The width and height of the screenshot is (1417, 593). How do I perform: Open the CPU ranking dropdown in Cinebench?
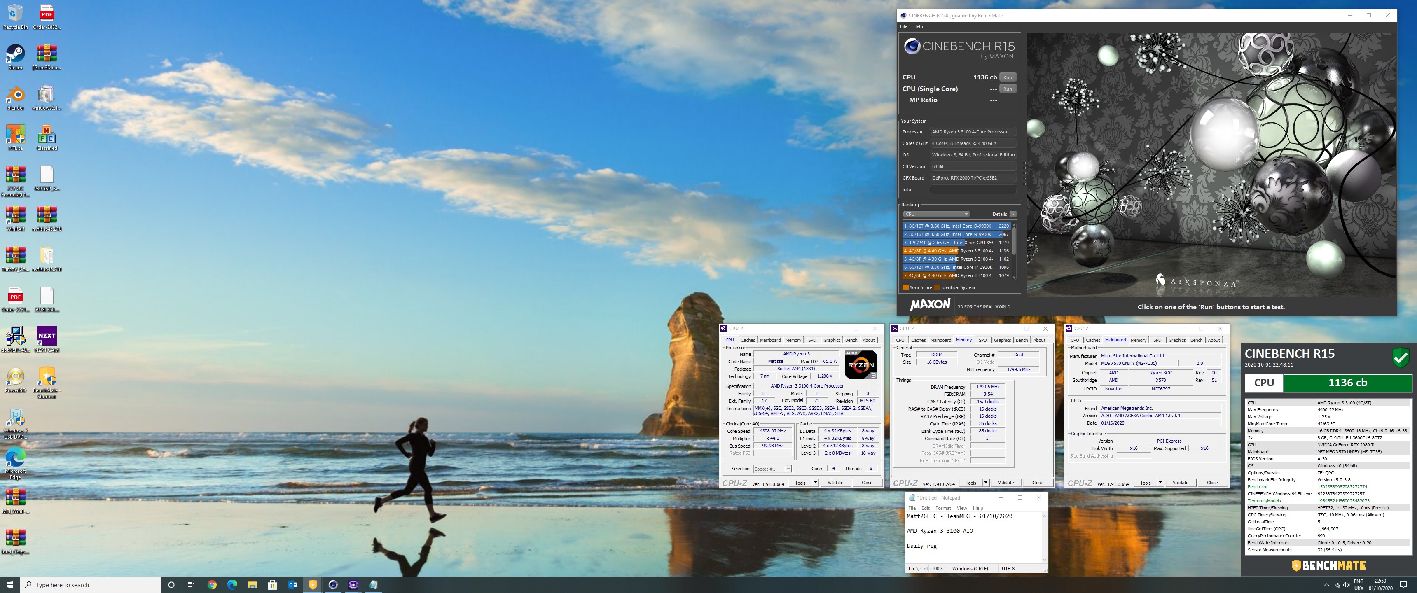click(936, 214)
